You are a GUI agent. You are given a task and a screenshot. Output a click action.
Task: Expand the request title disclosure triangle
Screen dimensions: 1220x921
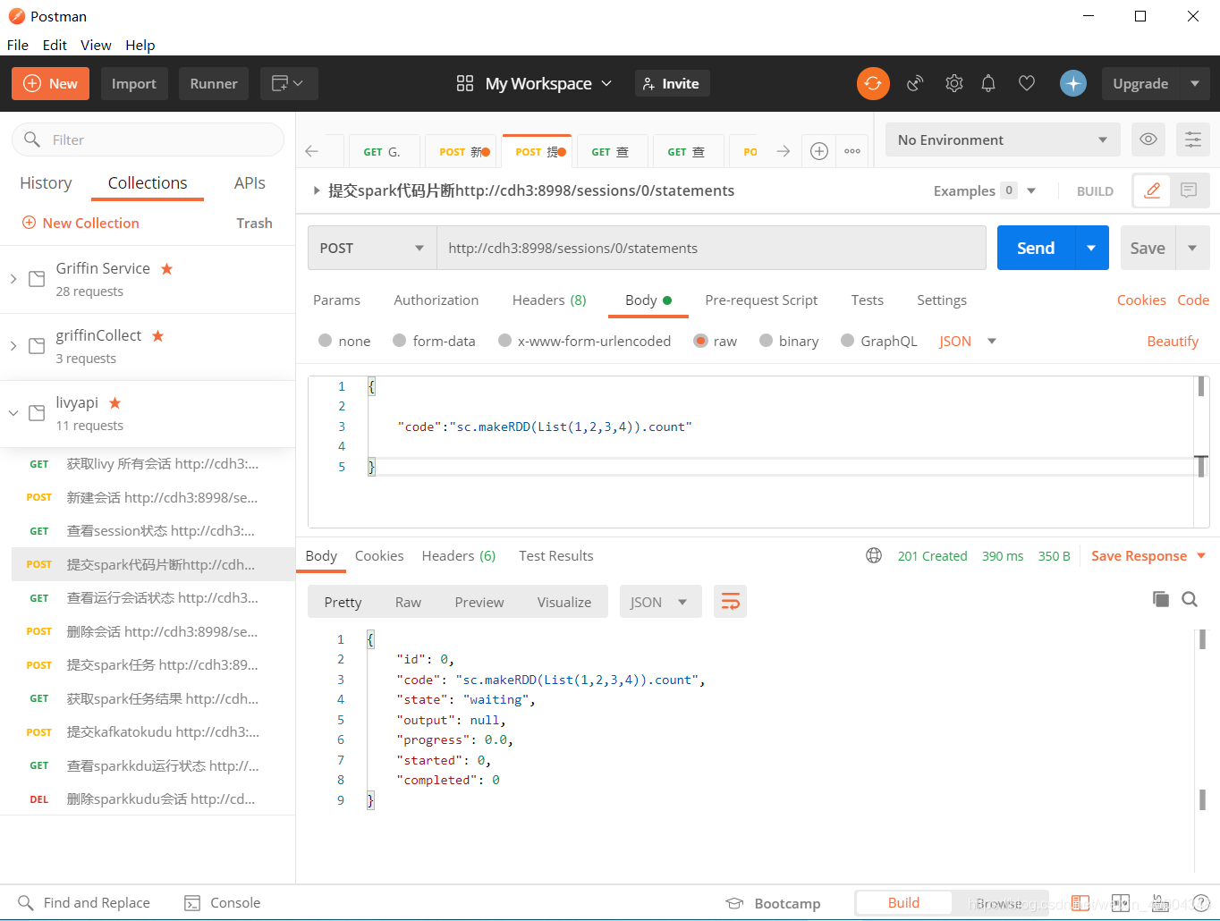coord(316,190)
